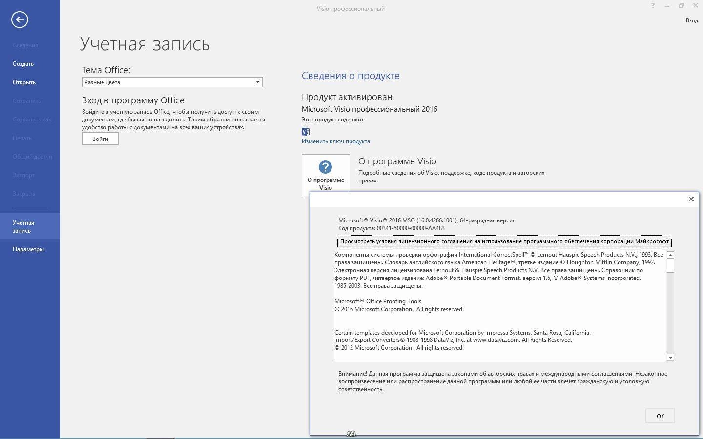Switch to Учетная запись section
Viewport: 703px width, 439px height.
[22, 226]
